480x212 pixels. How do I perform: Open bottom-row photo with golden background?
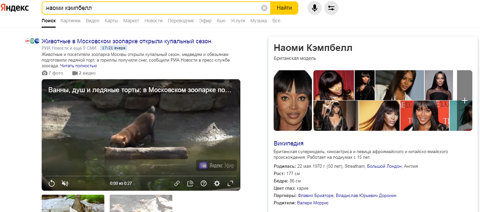point(379,115)
